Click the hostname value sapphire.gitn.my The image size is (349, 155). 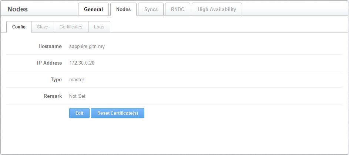(x=87, y=46)
